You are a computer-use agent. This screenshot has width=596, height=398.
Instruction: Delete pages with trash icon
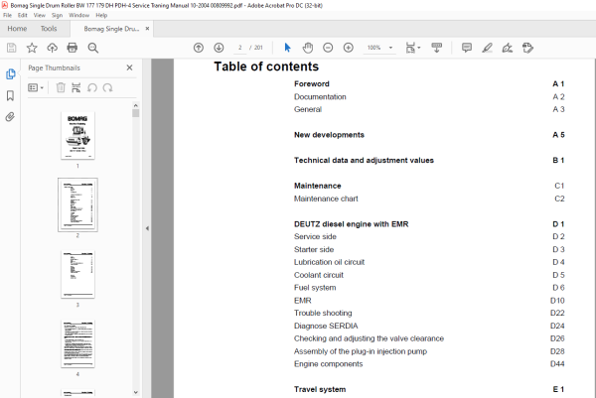[61, 87]
